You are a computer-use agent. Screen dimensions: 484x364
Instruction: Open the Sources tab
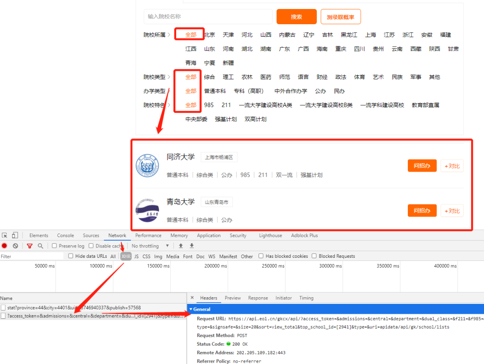pos(91,235)
